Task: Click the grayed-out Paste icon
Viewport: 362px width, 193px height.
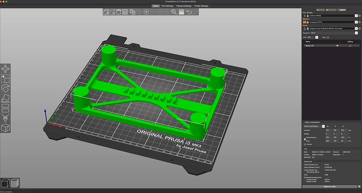Action: pyautogui.click(x=139, y=12)
